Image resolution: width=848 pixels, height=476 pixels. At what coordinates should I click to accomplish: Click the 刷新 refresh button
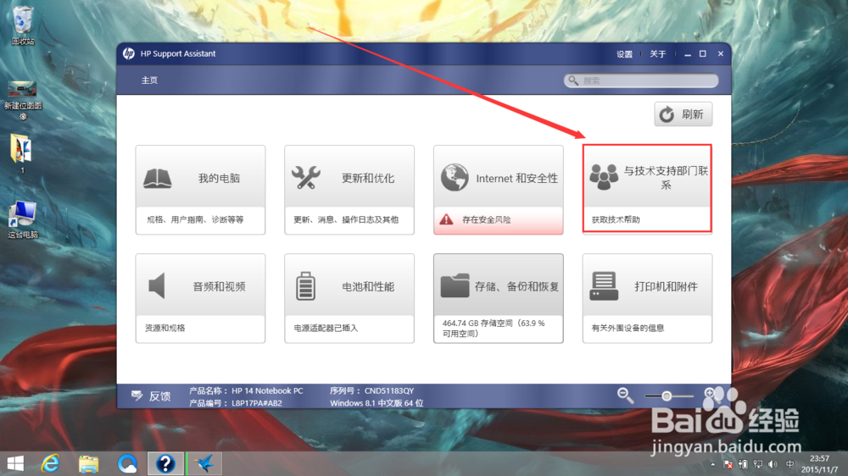(683, 114)
